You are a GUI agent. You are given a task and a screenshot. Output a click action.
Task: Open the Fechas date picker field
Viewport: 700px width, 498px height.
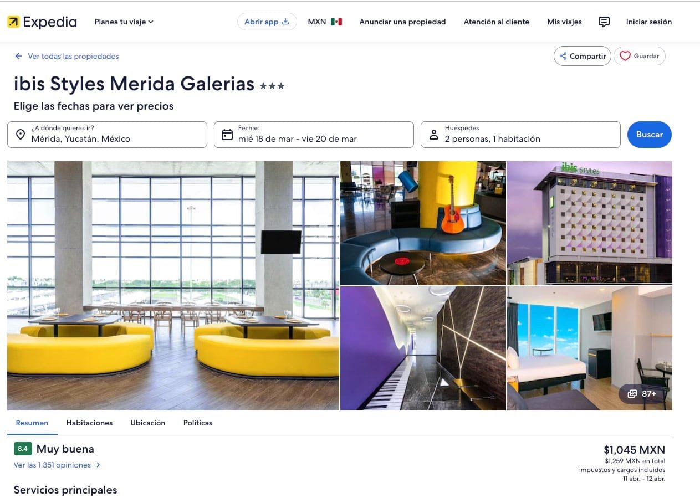(x=314, y=135)
